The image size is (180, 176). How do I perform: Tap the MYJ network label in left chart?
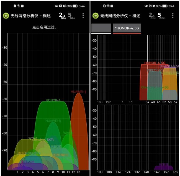tap(23, 165)
